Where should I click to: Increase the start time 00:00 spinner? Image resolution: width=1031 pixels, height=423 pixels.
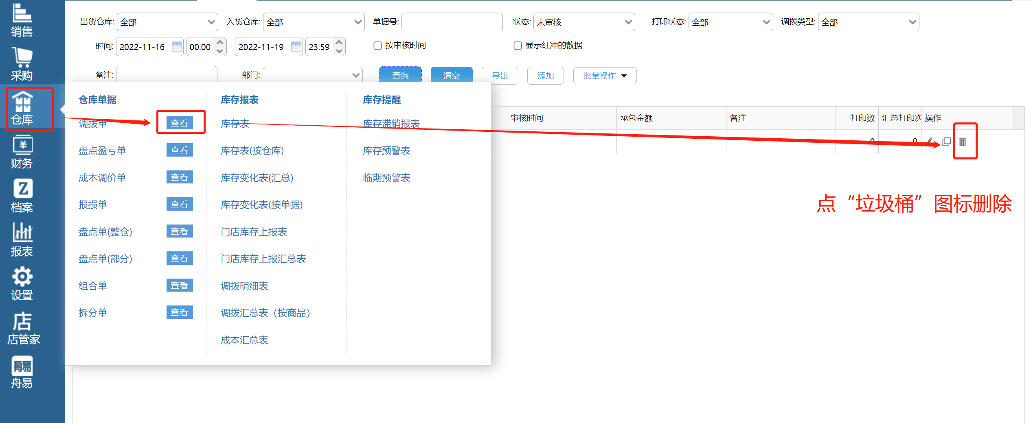tap(220, 42)
